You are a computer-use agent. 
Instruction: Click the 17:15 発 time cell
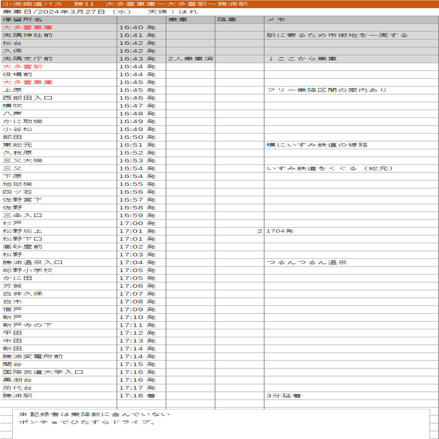(x=141, y=365)
